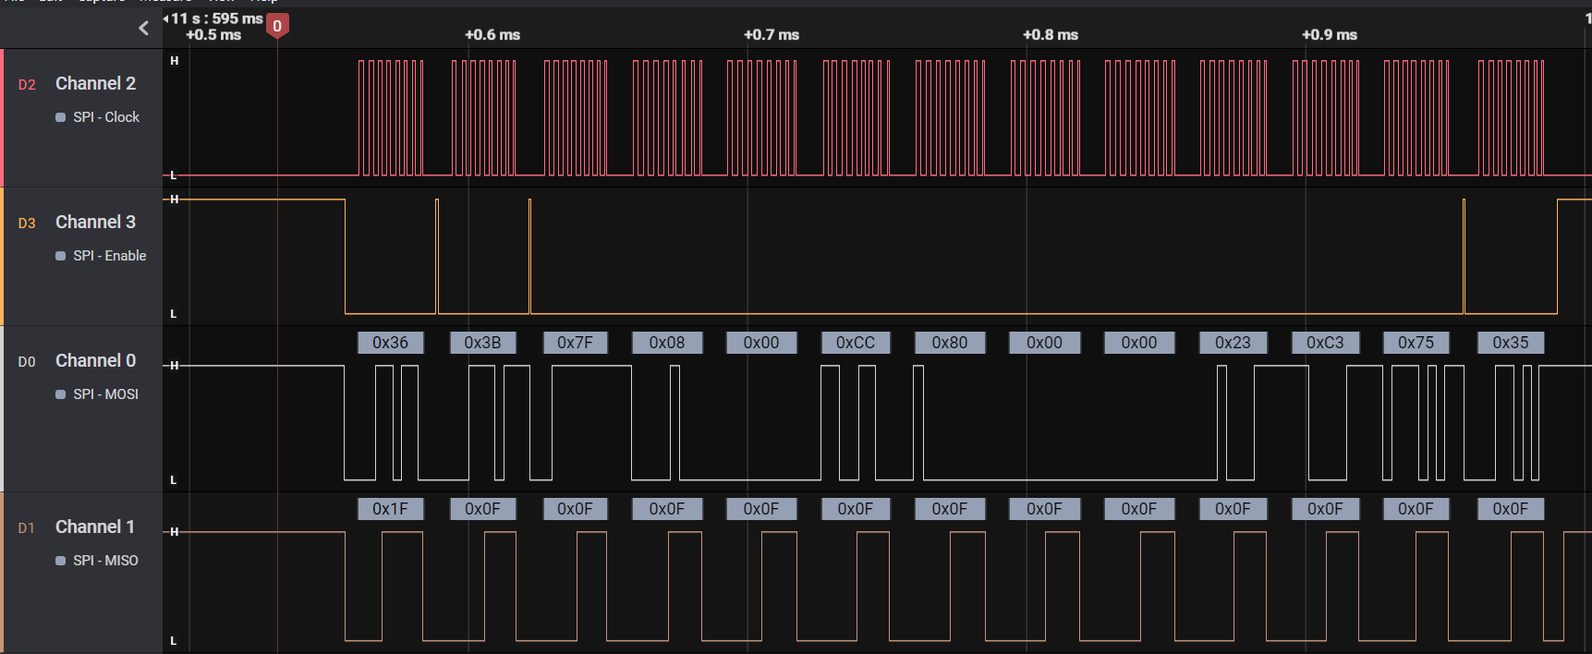
Task: Collapse the channel sidebar with the chevron arrow
Action: coord(143,28)
